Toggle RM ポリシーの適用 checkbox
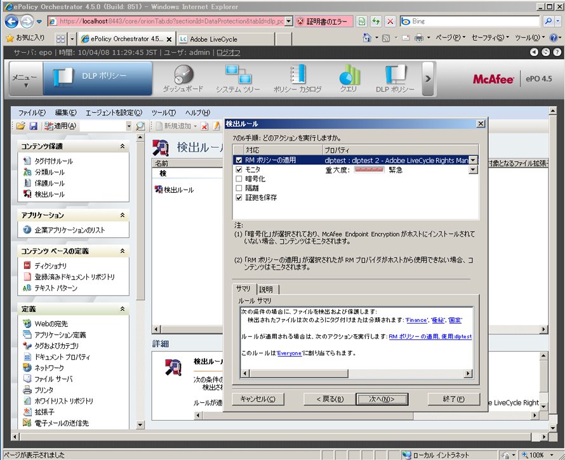565x460 pixels. click(239, 160)
